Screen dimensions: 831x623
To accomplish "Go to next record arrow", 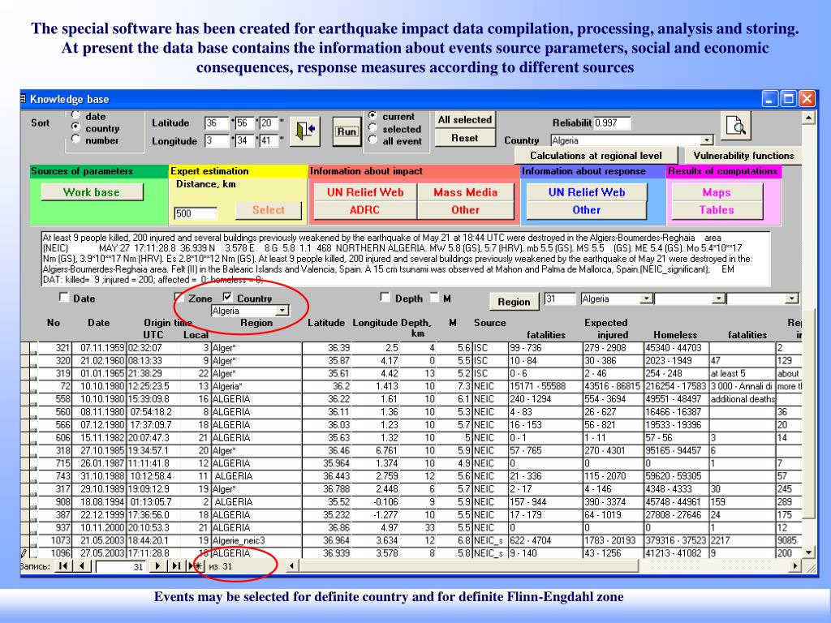I will pyautogui.click(x=158, y=566).
